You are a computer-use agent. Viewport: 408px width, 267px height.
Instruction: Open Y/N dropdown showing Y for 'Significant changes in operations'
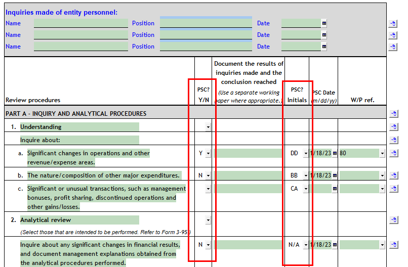(x=208, y=153)
